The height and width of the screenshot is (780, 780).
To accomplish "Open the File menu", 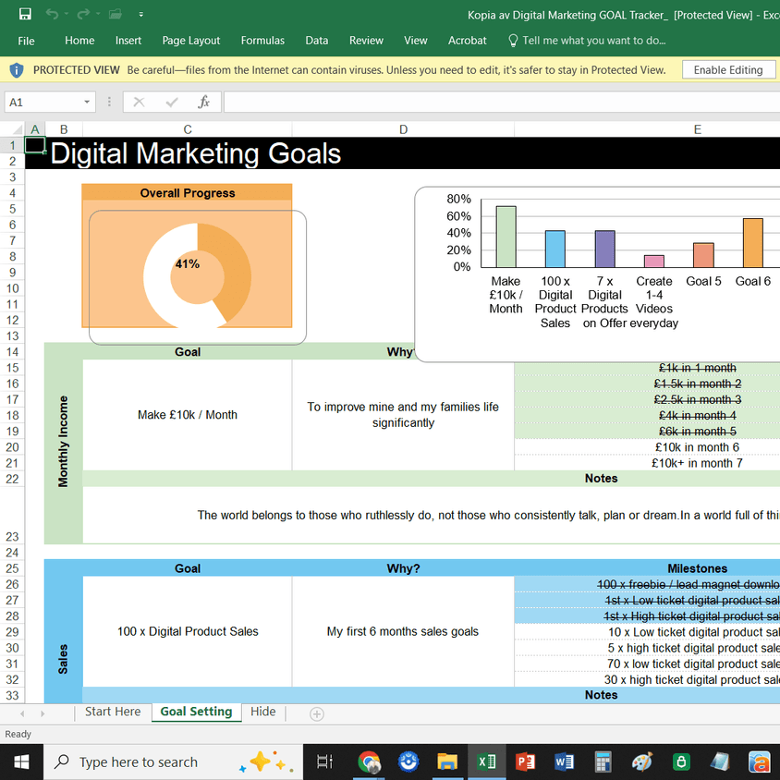I will point(26,41).
